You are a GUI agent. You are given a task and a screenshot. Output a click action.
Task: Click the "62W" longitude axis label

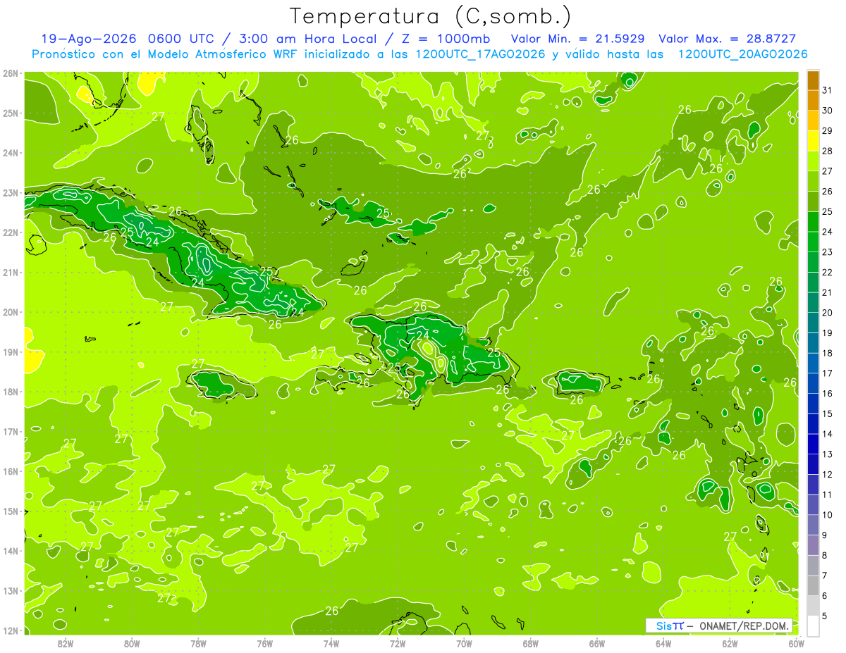(729, 643)
